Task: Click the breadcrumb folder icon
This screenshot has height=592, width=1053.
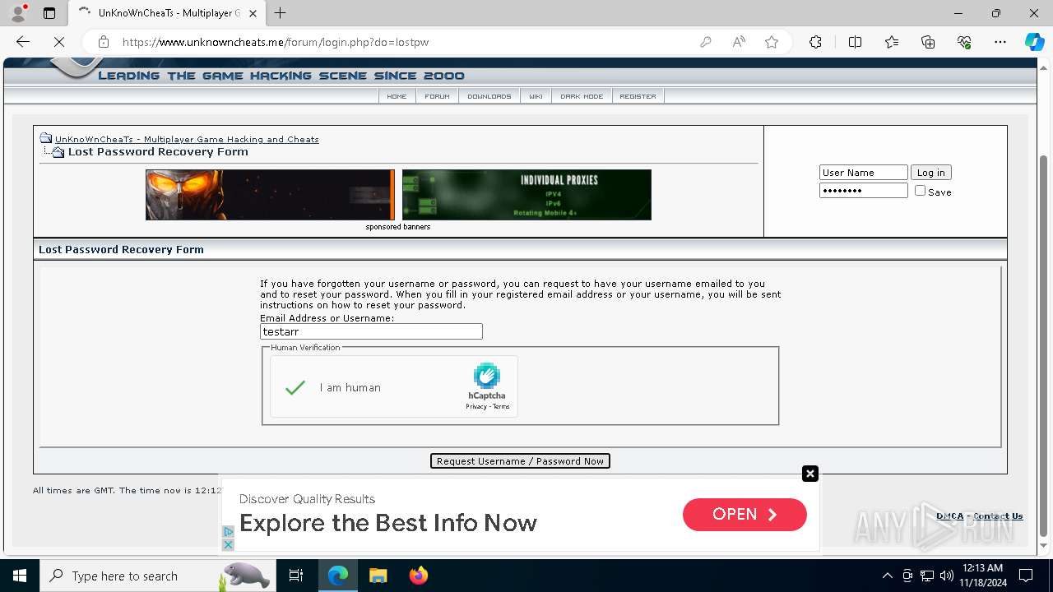Action: [46, 138]
